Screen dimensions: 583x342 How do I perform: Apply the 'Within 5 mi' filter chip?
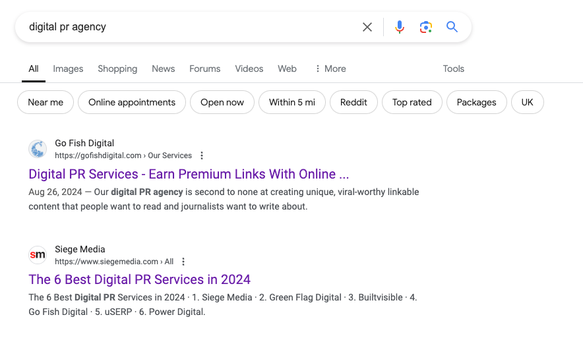(x=292, y=103)
